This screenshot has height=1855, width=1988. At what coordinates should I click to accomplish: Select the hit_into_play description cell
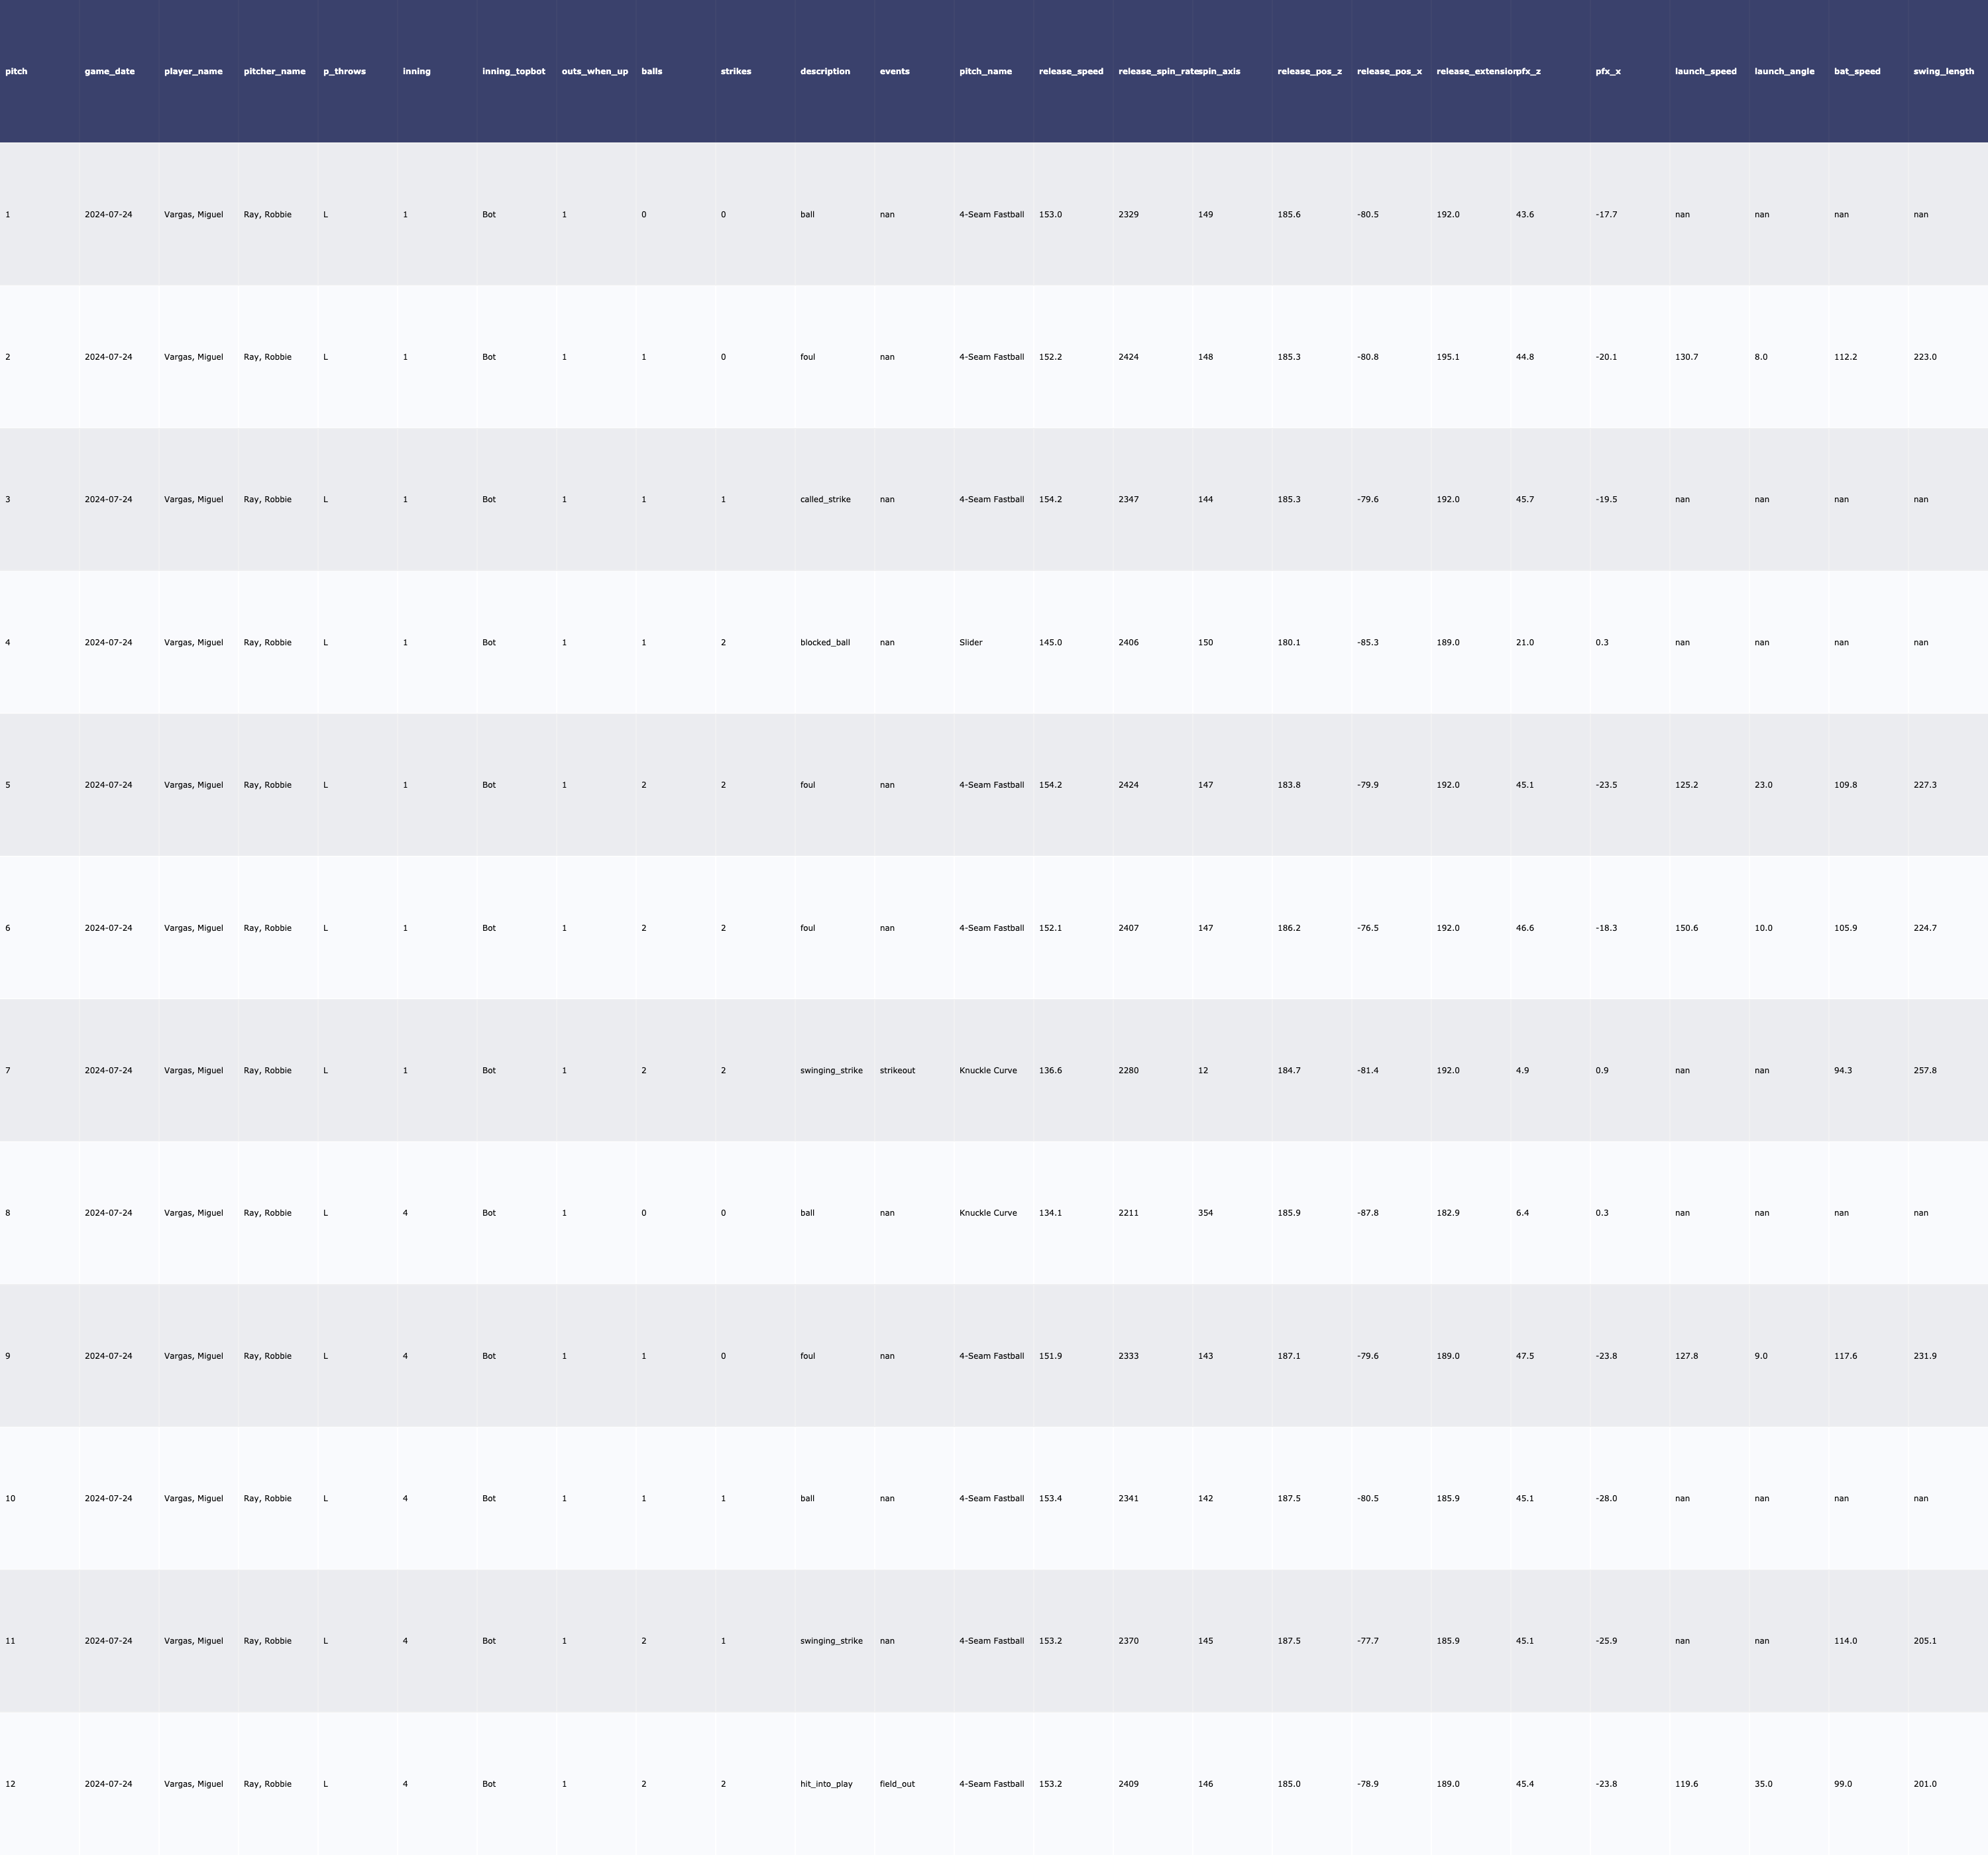[826, 1784]
